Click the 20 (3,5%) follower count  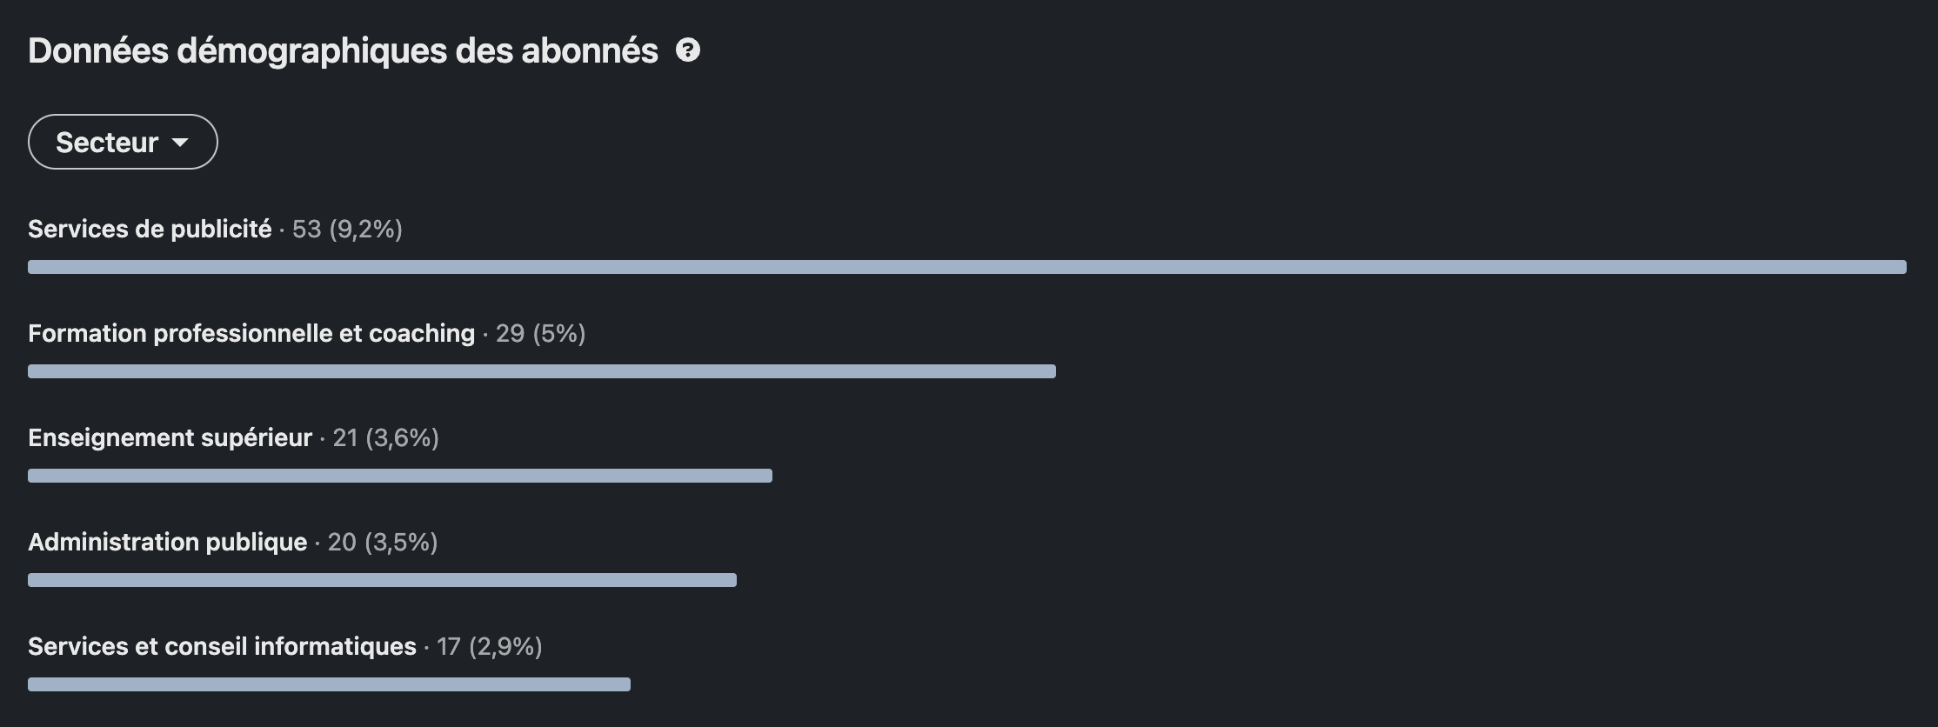coord(383,542)
